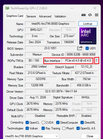Click the Driver Version value 32.0.101.8974
This screenshot has height=139, width=103.
click(x=61, y=91)
